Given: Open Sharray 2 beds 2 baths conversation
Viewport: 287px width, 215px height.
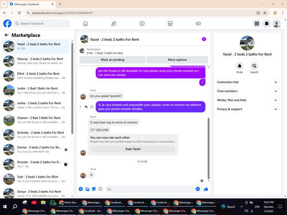Looking at the screenshot, I should [x=36, y=61].
